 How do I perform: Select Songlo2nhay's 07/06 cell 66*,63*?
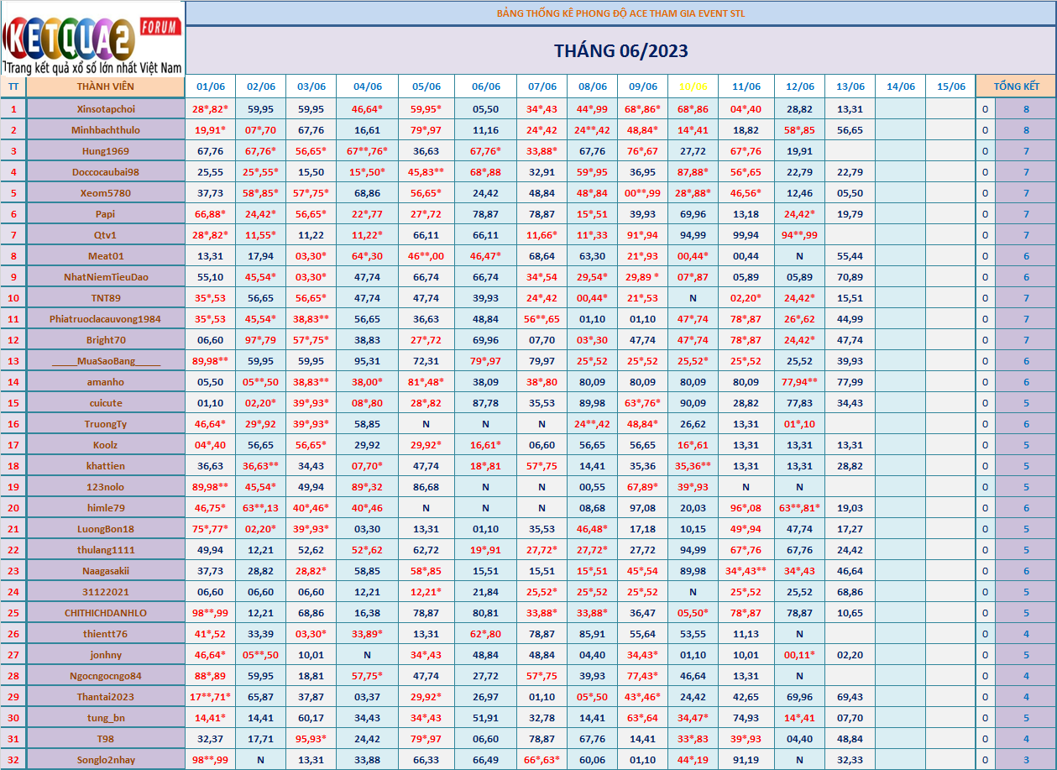pyautogui.click(x=542, y=760)
